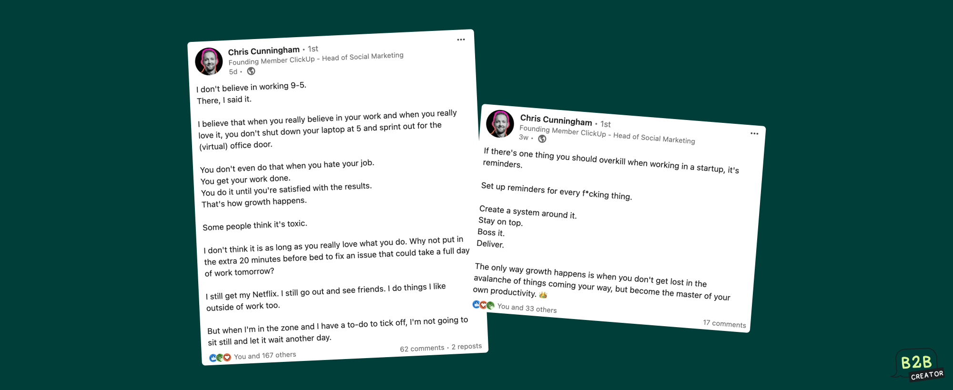Click the reaction icons beside "You and 167 others"
Image resolution: width=953 pixels, height=390 pixels.
pyautogui.click(x=220, y=357)
